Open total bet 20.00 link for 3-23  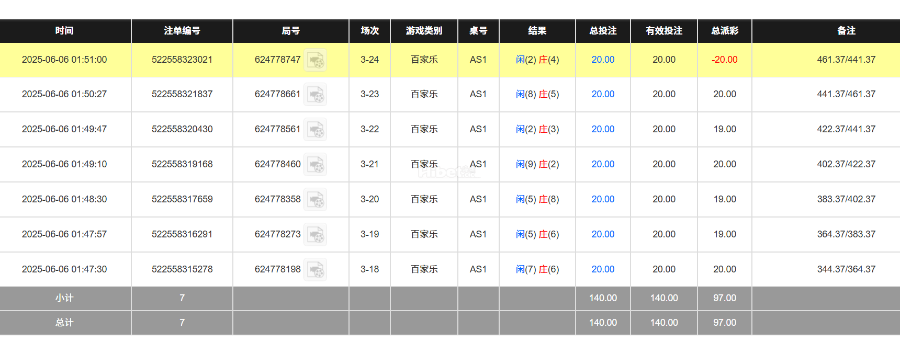[x=603, y=94]
